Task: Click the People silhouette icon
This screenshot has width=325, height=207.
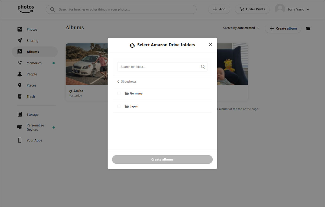Action: point(20,74)
